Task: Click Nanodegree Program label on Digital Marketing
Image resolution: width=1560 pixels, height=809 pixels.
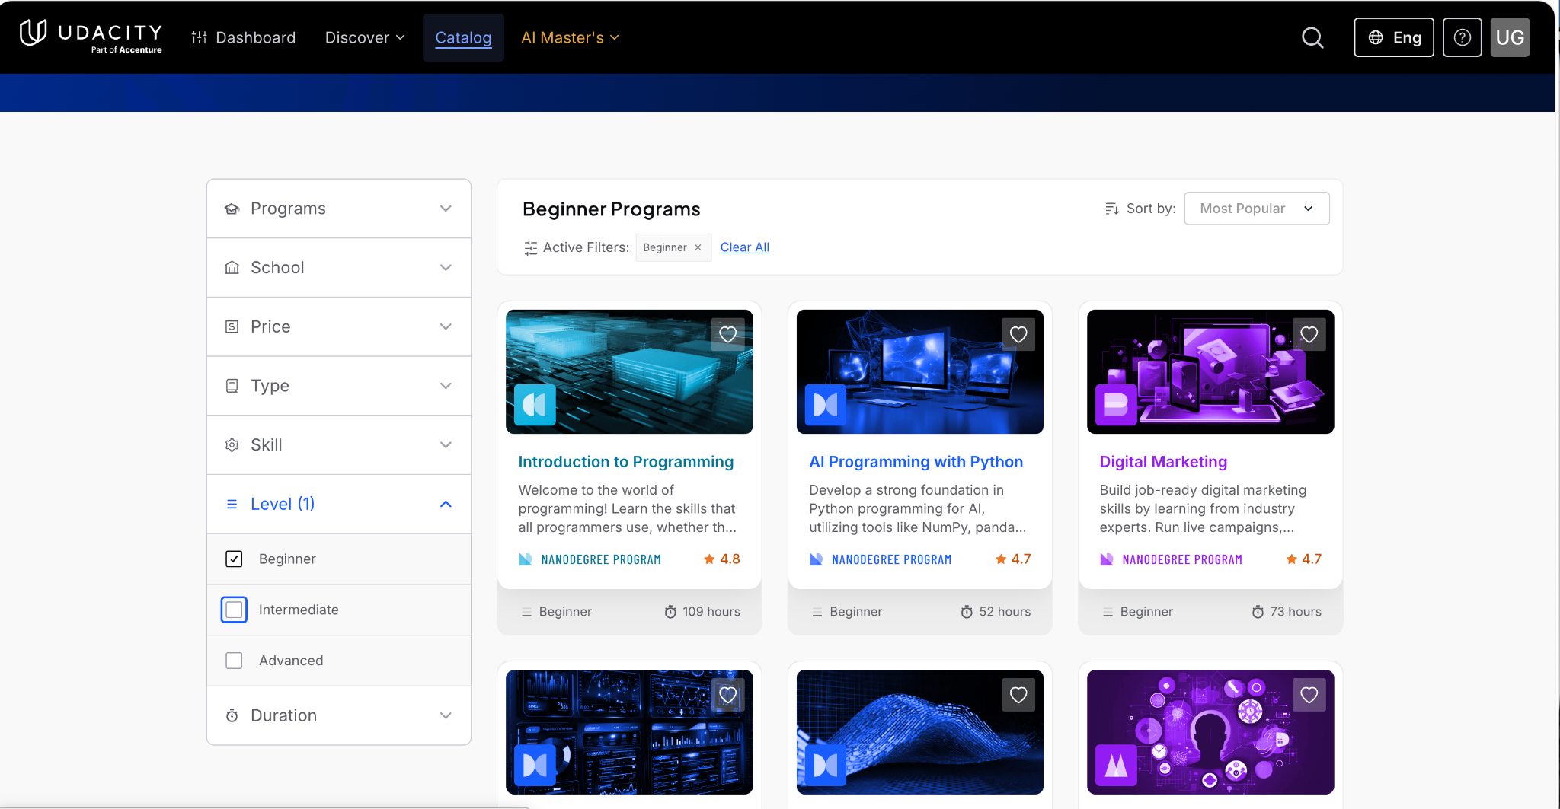Action: [1182, 559]
